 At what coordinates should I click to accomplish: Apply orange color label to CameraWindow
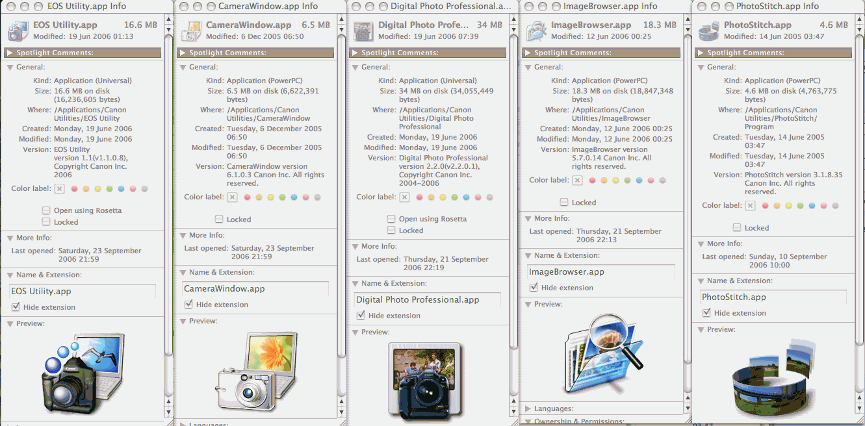pyautogui.click(x=259, y=197)
